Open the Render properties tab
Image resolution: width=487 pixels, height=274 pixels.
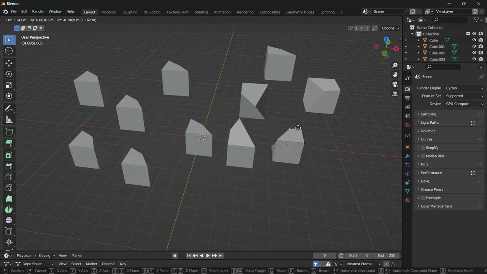coord(407,89)
